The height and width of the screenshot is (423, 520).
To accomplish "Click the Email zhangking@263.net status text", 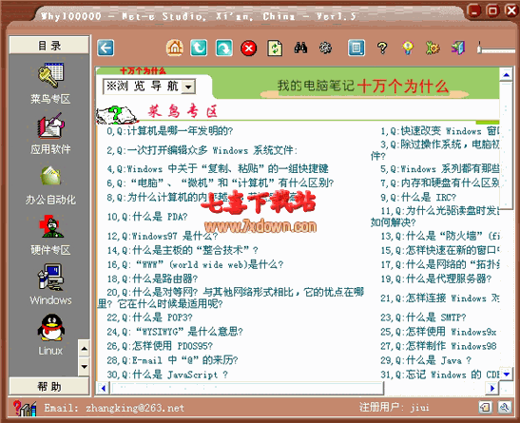I will [114, 408].
